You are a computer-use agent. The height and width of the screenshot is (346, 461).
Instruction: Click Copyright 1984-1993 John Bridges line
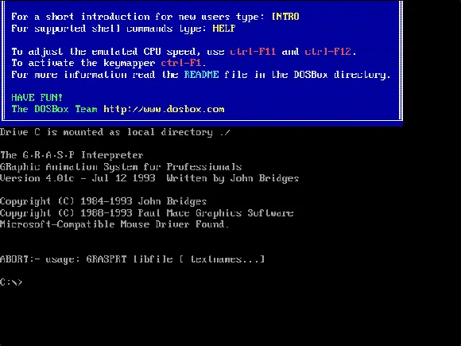(x=103, y=201)
